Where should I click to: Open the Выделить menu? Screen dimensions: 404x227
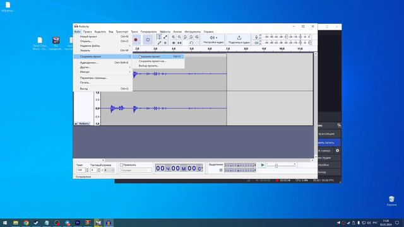pos(100,32)
